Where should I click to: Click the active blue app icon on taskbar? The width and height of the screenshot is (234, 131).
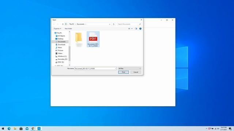pyautogui.click(x=39, y=128)
